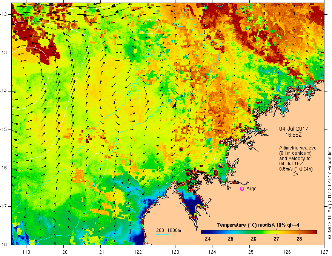Click the longitude axis label '126'
The height and width of the screenshot is (256, 332).
tap(287, 252)
